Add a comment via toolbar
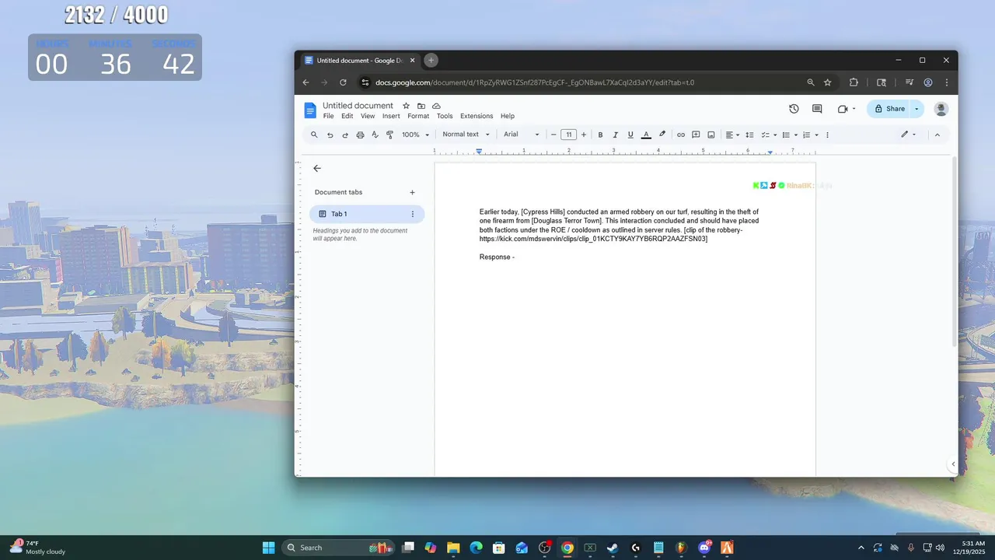This screenshot has height=560, width=995. 696,135
